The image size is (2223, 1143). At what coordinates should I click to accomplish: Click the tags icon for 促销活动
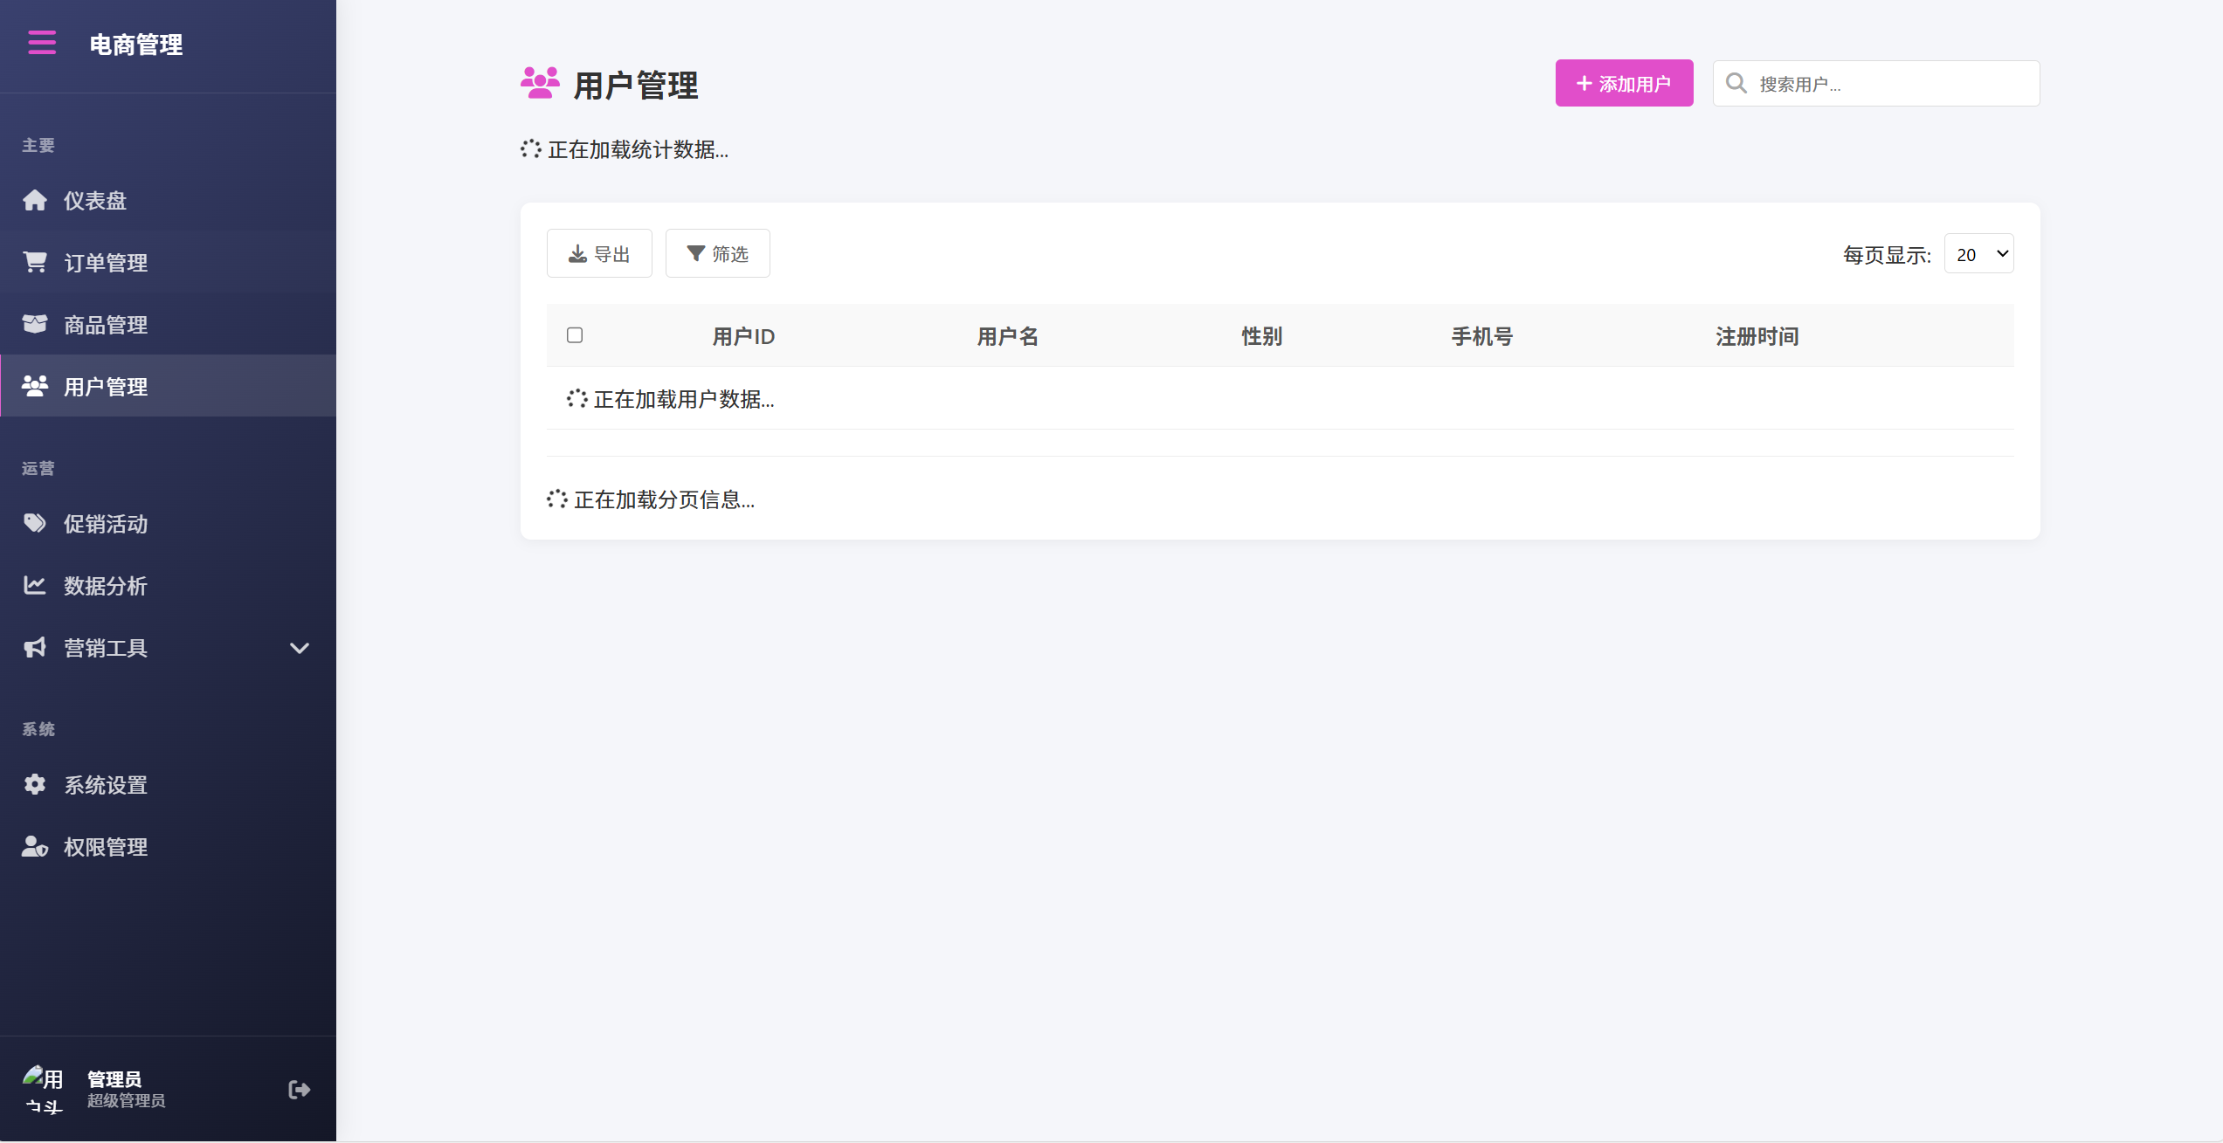(x=35, y=523)
